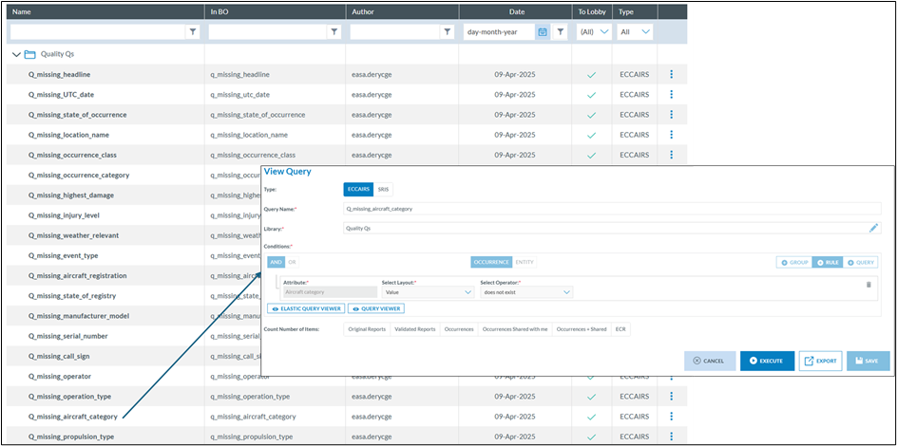Click the calendar icon in Date filter
897x446 pixels.
click(x=543, y=31)
